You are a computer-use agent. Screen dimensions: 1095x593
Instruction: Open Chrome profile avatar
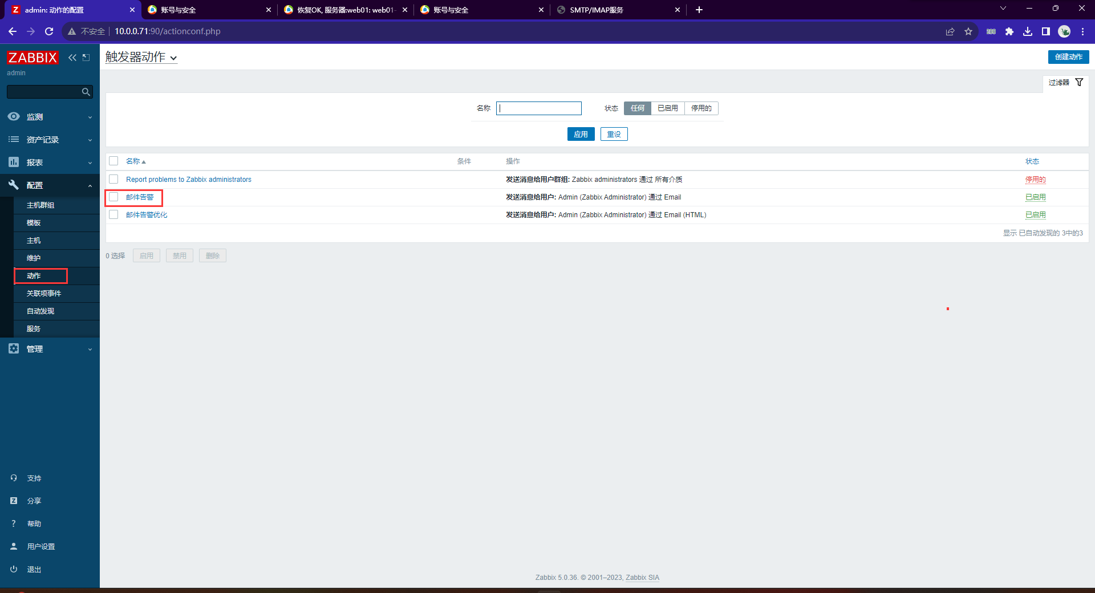[x=1064, y=31]
